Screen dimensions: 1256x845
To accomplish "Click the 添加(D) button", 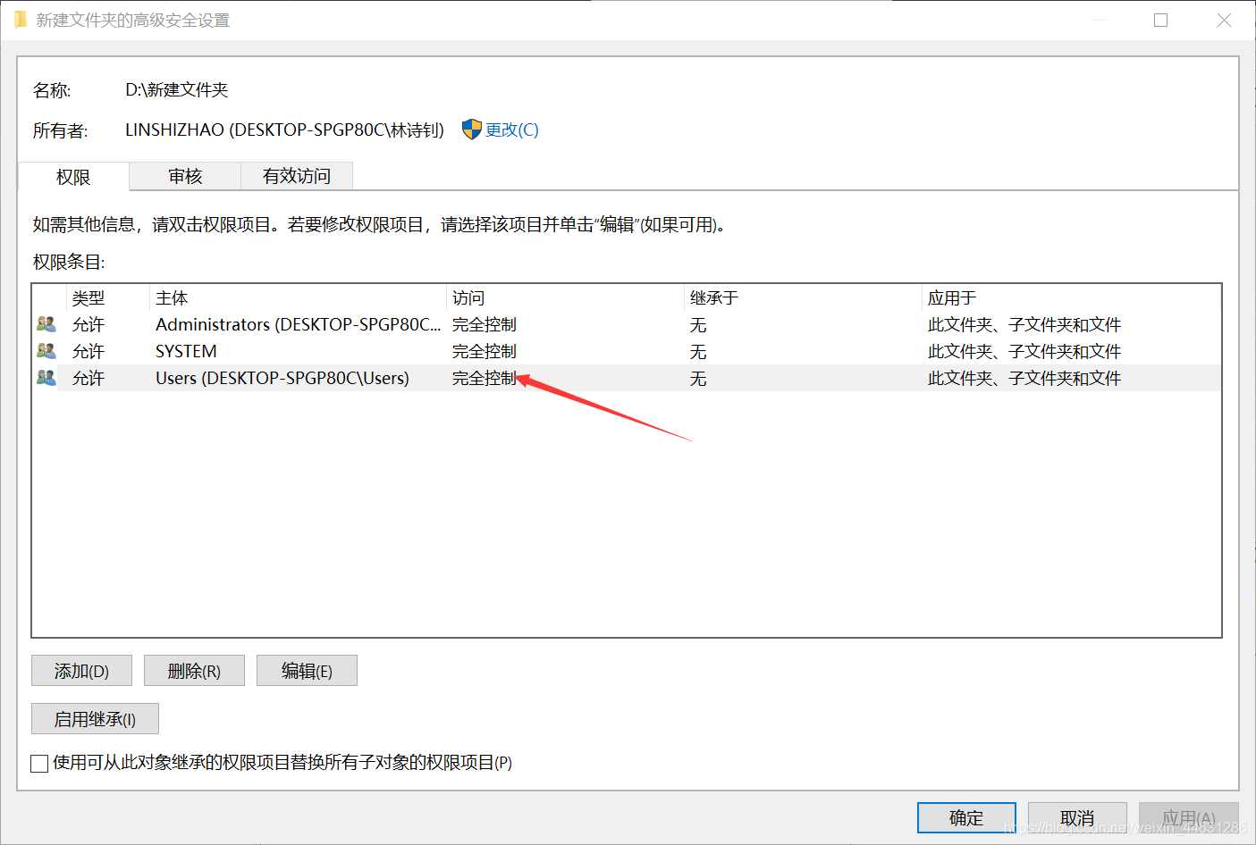I will (x=81, y=671).
